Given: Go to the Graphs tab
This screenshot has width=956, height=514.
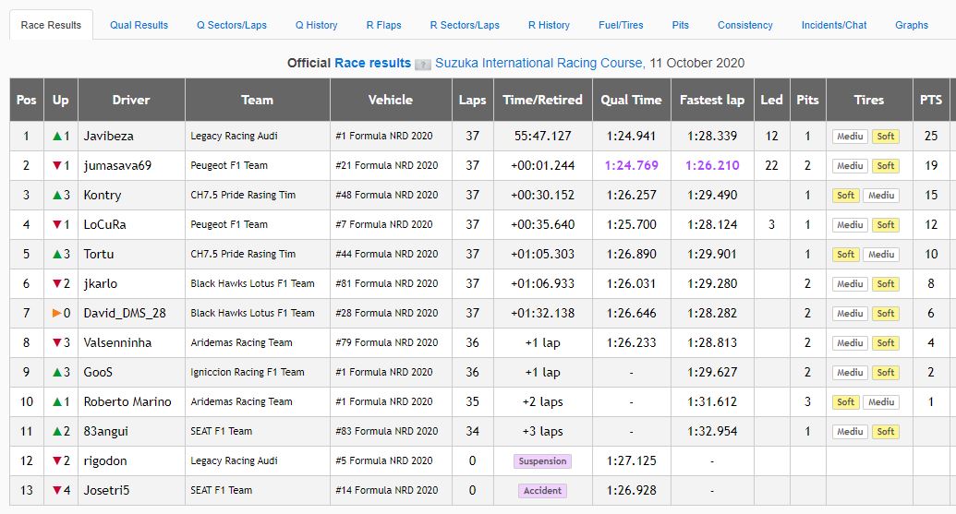Looking at the screenshot, I should (x=911, y=25).
